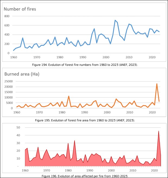The width and height of the screenshot is (168, 178).
Task: Click the highest blue peak in fires chart
Action: click(x=115, y=20)
